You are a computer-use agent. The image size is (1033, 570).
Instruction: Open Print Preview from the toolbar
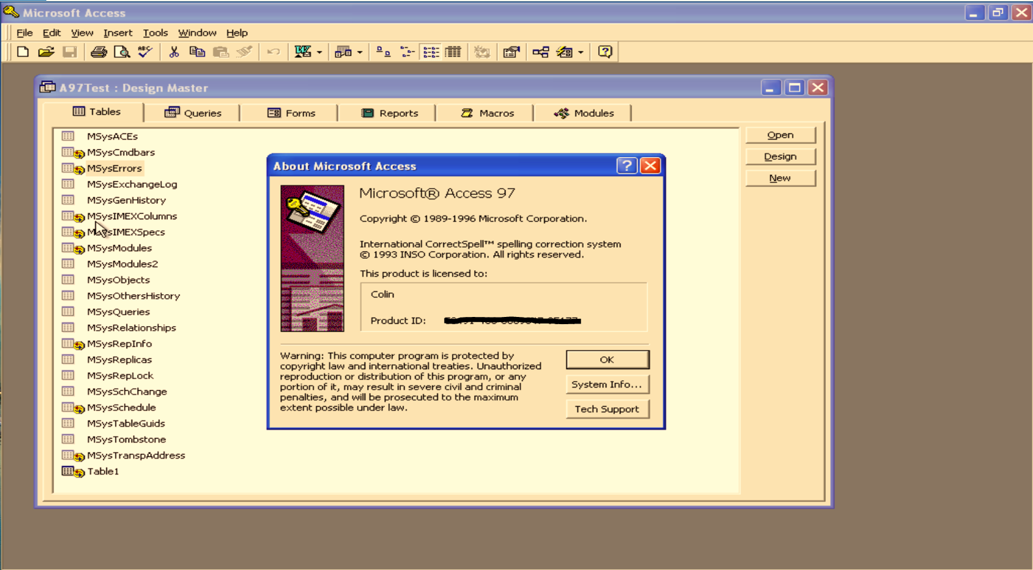(121, 52)
